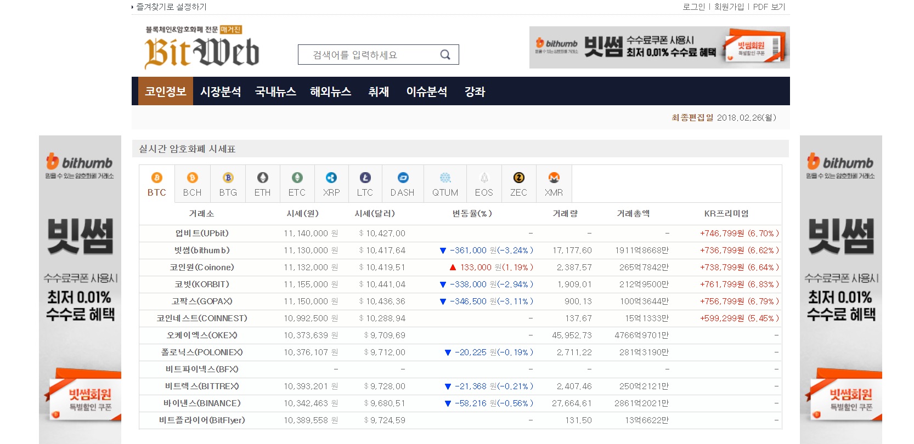Screen dimensions: 914x444
Task: Open the 강좌 menu
Action: [x=475, y=92]
